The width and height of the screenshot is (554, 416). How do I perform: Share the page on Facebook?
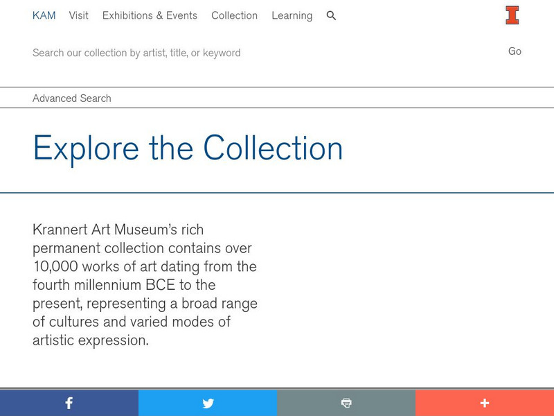(69, 403)
